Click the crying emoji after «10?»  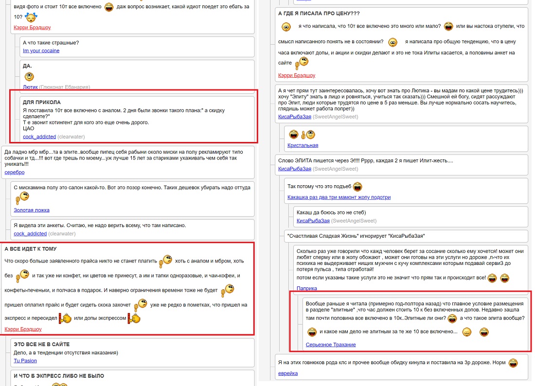31,17
